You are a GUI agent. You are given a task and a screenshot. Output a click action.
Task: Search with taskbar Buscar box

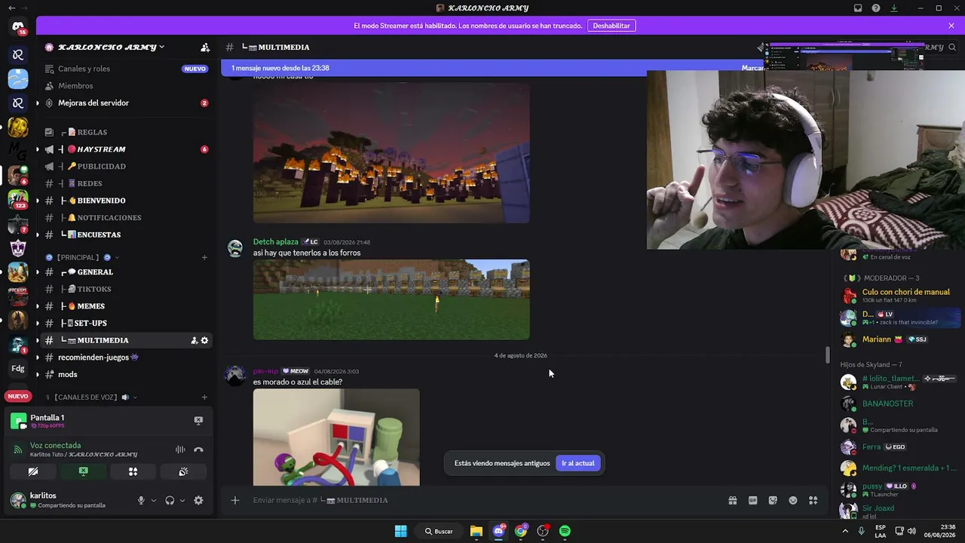(439, 531)
